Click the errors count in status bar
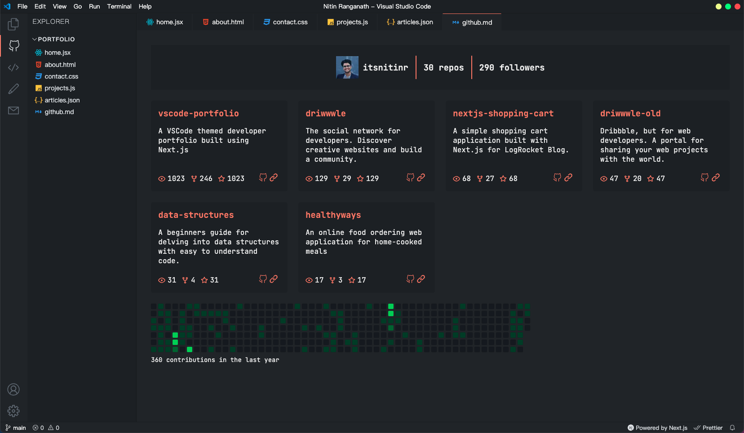The height and width of the screenshot is (433, 744). click(x=38, y=428)
